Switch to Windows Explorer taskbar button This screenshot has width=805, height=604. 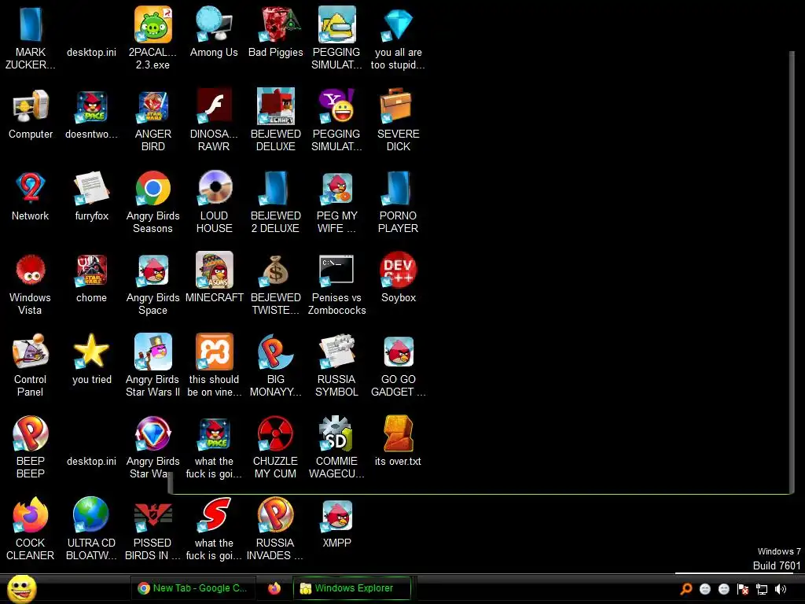[x=352, y=588]
